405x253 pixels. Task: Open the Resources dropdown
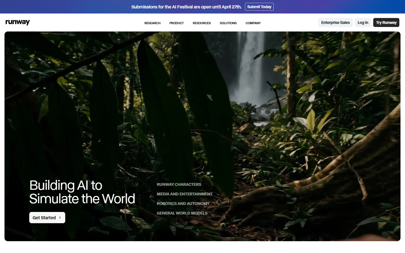[x=201, y=23]
